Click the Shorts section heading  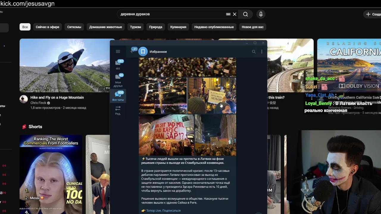click(x=35, y=127)
